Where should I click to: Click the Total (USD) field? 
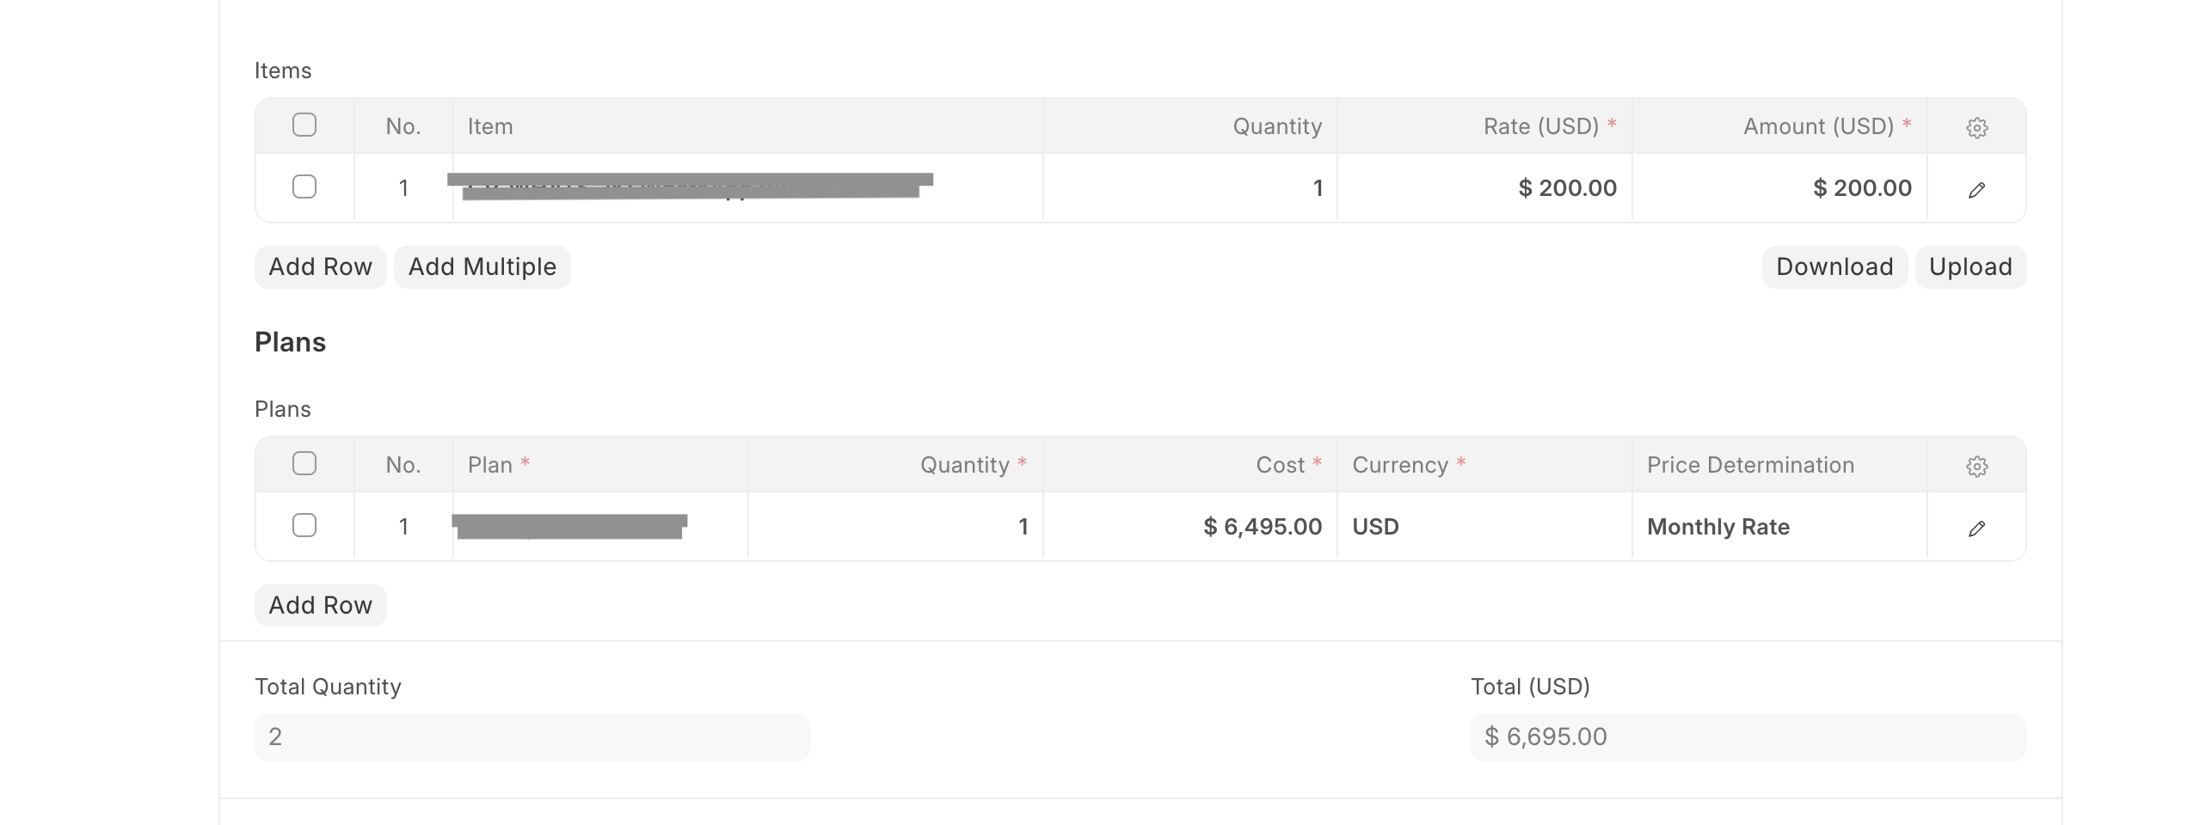click(x=1748, y=736)
